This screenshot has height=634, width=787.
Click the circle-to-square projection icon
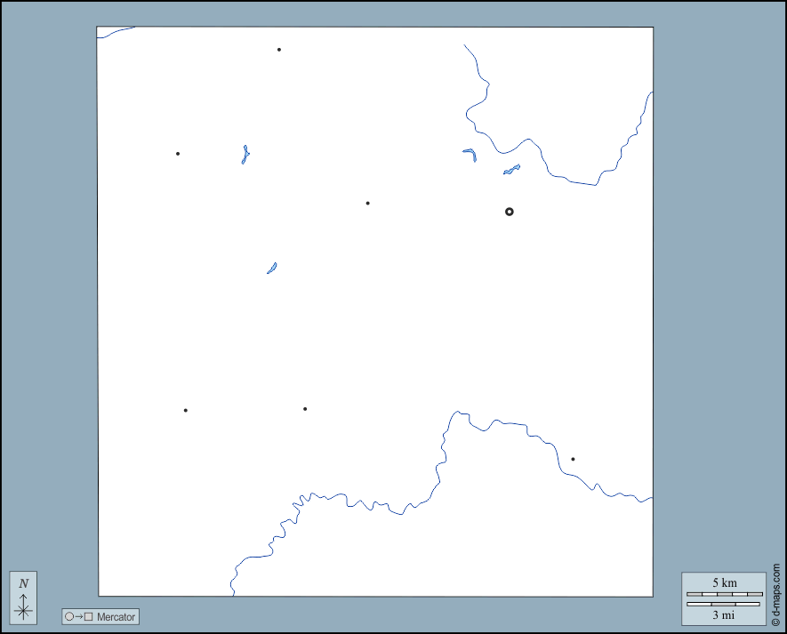[x=78, y=616]
